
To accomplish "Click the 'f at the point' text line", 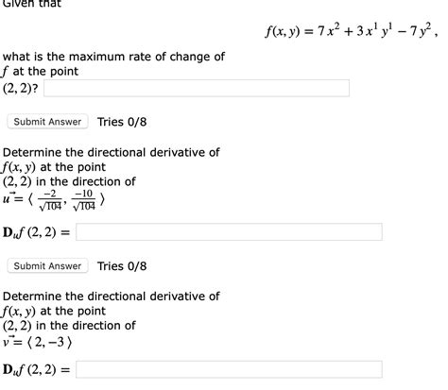I will pos(41,72).
